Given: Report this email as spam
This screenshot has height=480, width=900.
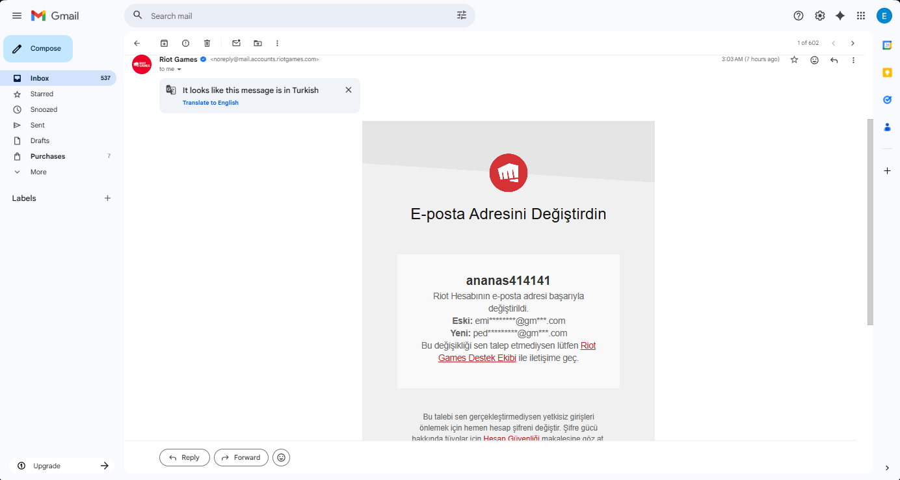Looking at the screenshot, I should pos(185,43).
